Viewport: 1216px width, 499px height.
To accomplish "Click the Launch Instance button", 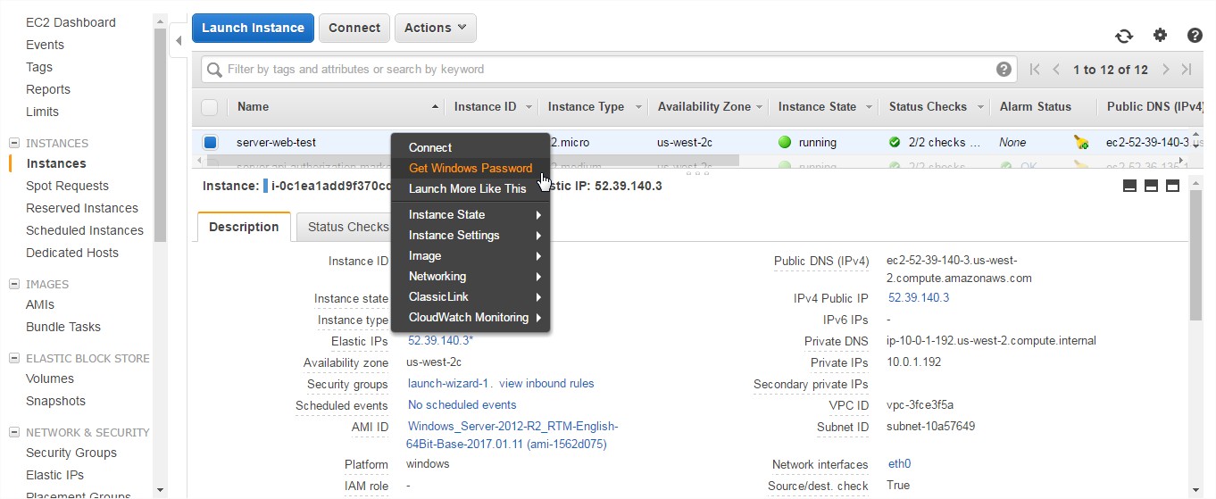I will (253, 28).
